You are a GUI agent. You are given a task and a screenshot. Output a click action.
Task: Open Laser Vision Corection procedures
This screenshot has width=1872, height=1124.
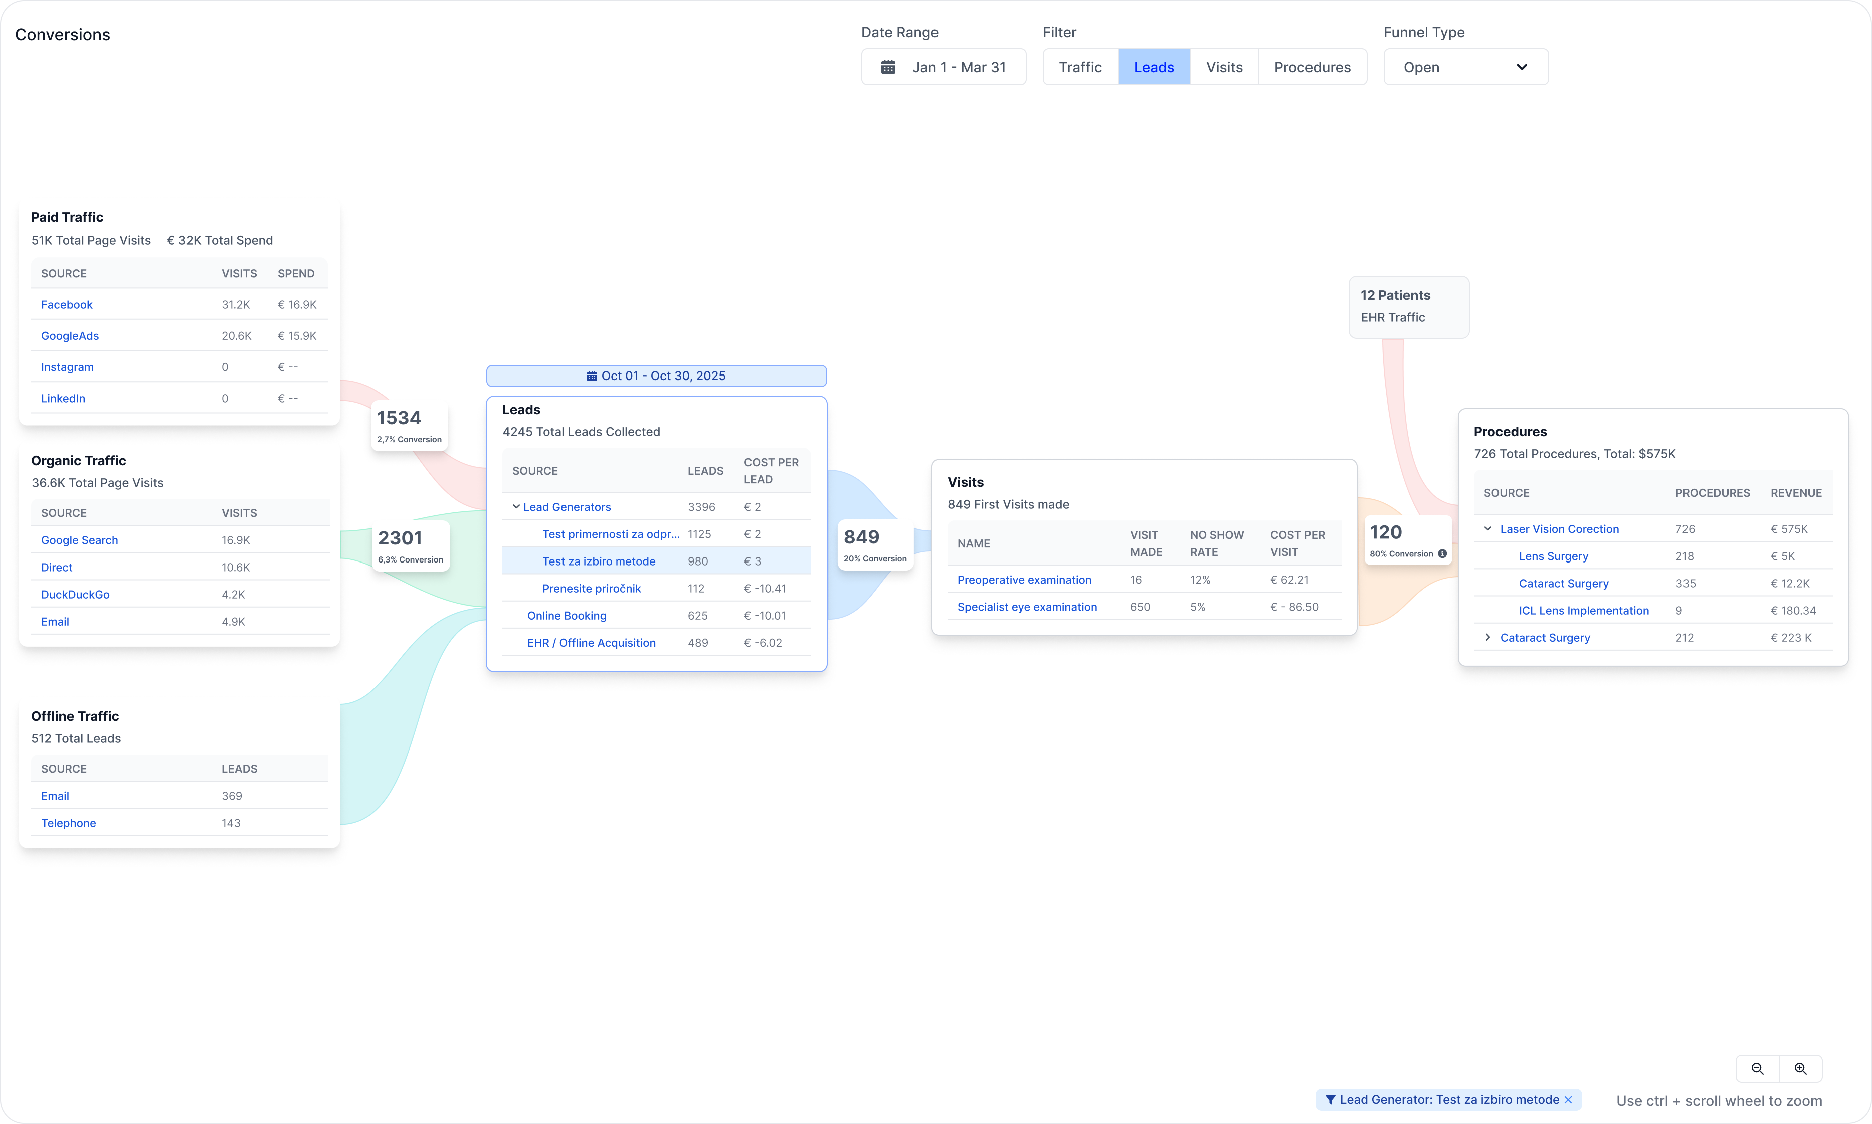1559,529
